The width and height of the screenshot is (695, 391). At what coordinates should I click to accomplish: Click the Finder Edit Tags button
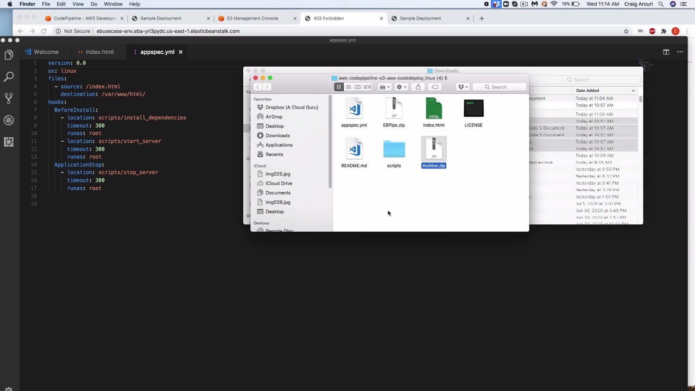pyautogui.click(x=435, y=87)
